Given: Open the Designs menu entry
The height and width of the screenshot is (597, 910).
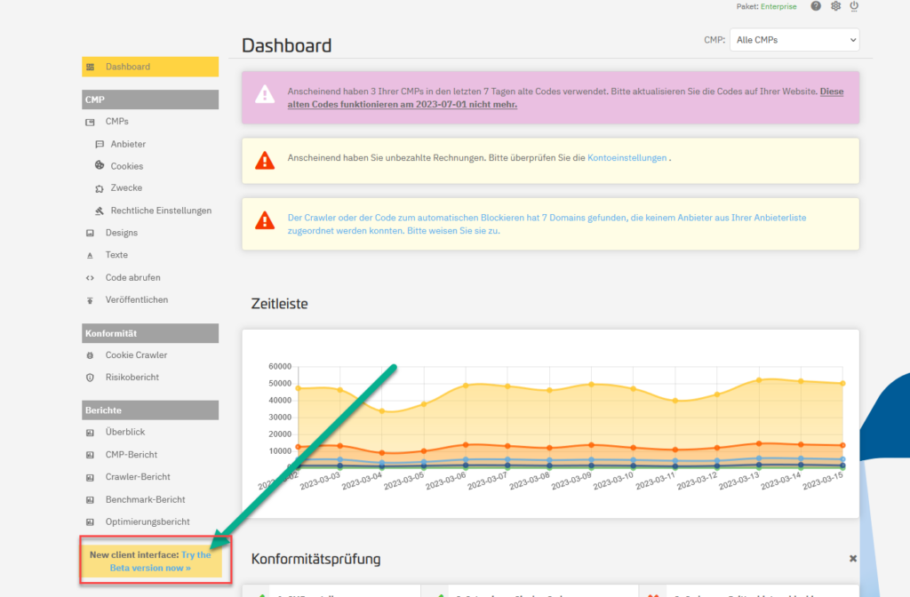Looking at the screenshot, I should coord(121,233).
